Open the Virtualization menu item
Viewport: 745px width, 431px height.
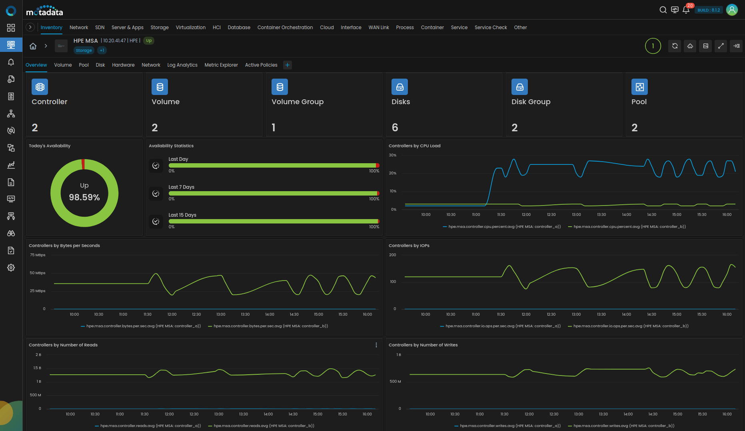190,28
